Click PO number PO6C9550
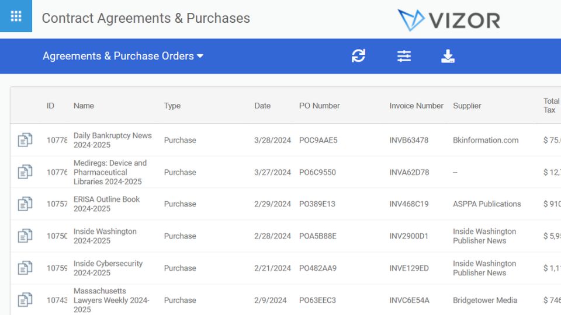Viewport: 561px width, 315px height. point(317,172)
